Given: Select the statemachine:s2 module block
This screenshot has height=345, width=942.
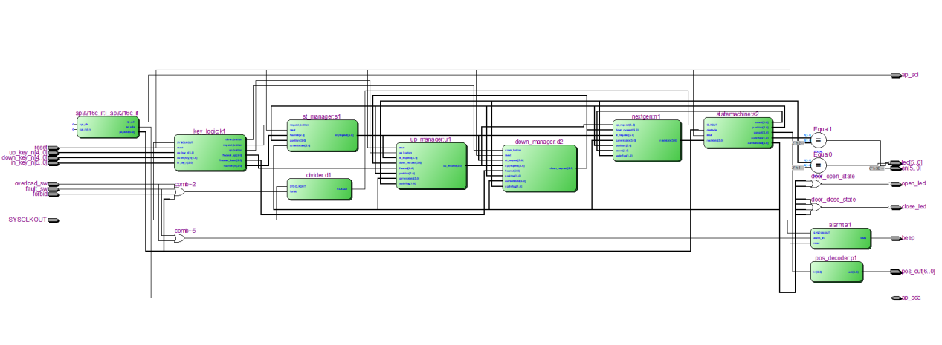Looking at the screenshot, I should click(738, 133).
